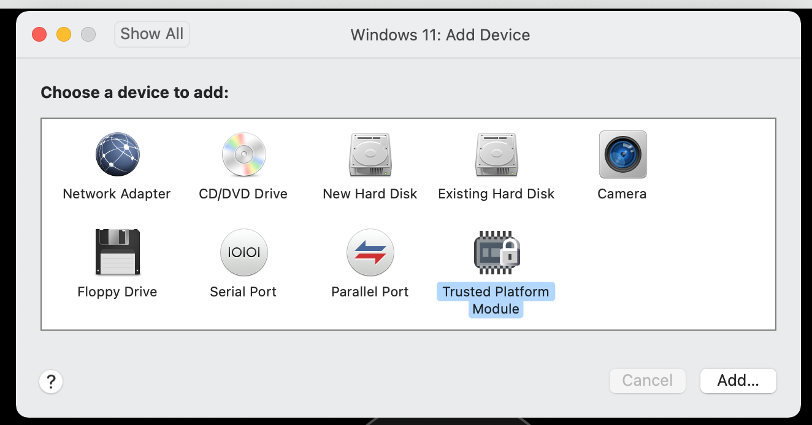This screenshot has width=812, height=425.
Task: Pick the New Hard Disk icon
Action: [370, 154]
